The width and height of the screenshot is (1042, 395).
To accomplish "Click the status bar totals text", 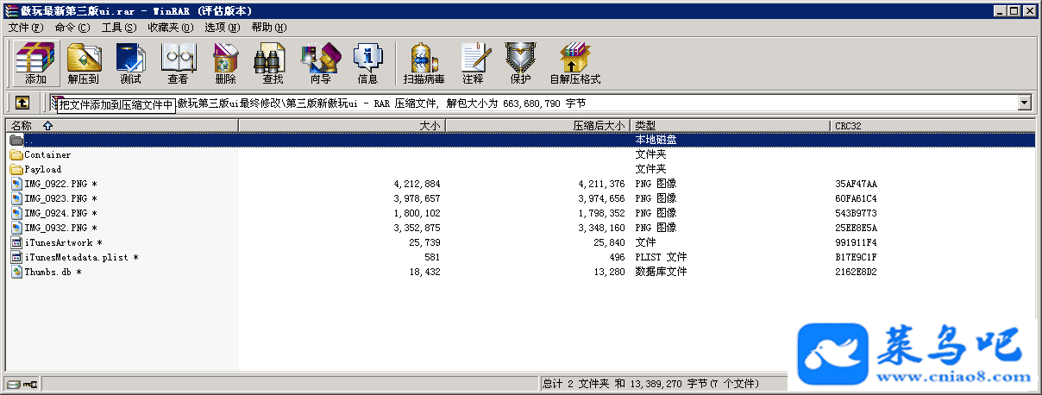I will [x=650, y=383].
